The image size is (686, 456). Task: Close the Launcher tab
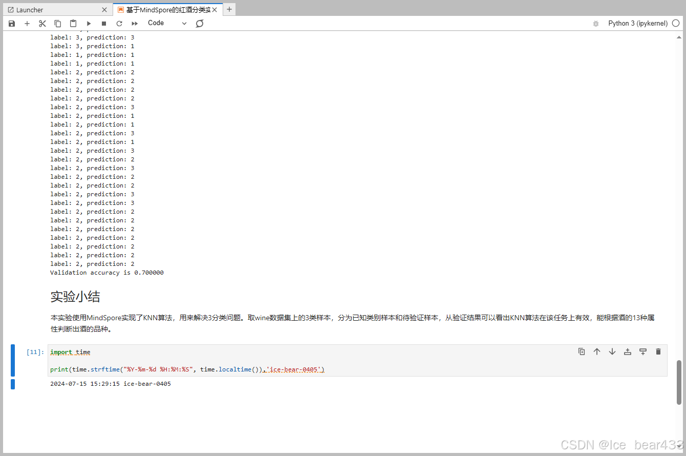click(104, 10)
